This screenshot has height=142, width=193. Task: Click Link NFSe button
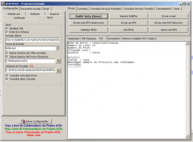coord(128,30)
